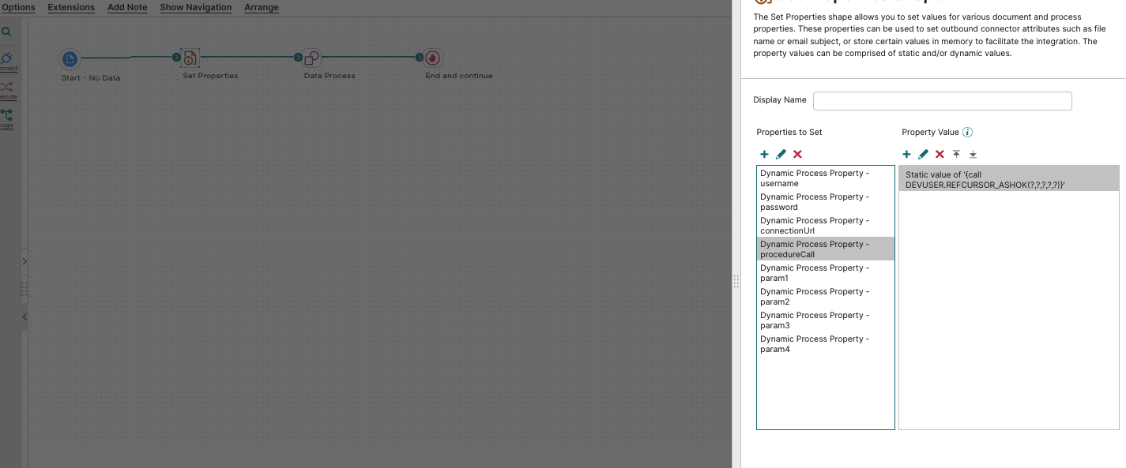Open the Options menu
Screen dimensions: 1126x468
18,7
